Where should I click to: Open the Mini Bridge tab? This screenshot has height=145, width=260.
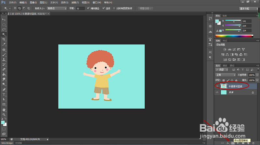tap(7, 143)
